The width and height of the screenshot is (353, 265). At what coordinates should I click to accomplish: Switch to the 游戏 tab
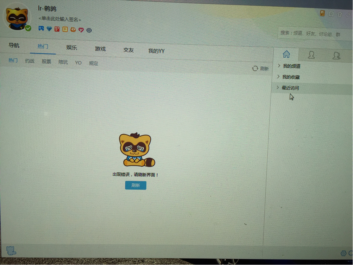pyautogui.click(x=100, y=49)
